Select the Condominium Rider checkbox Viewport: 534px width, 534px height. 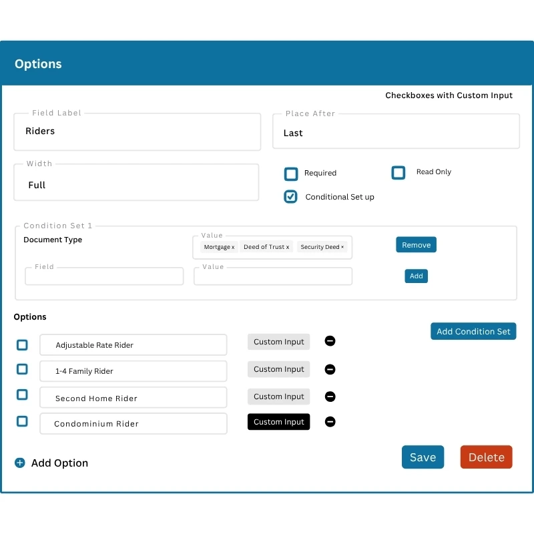click(22, 421)
